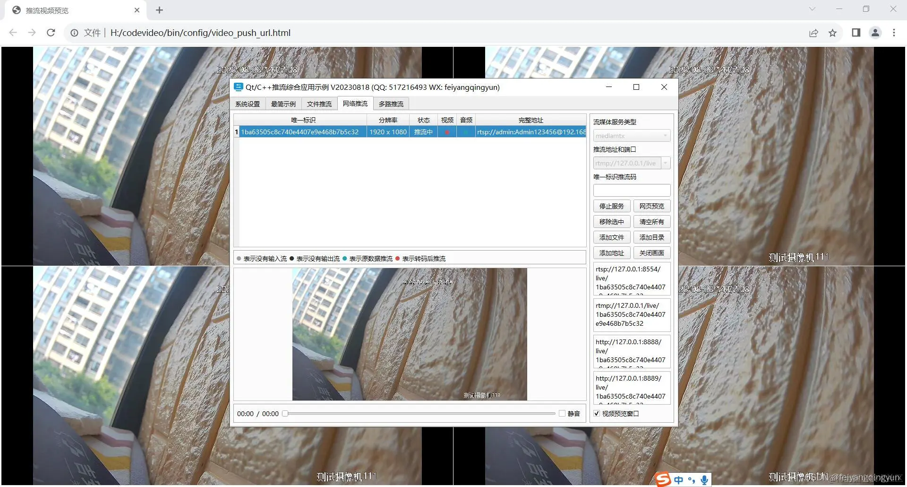Open the share page icon

pyautogui.click(x=813, y=33)
